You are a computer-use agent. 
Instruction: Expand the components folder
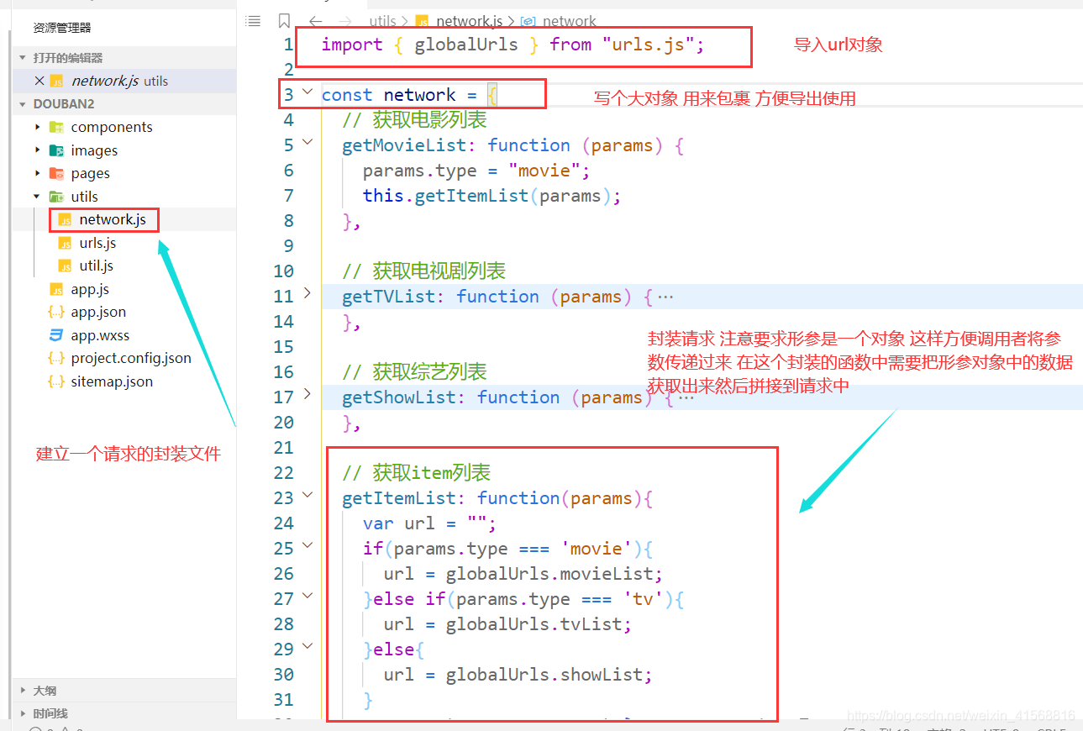(x=37, y=127)
